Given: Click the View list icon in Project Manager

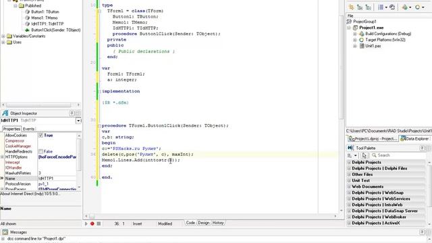Looking at the screenshot, I should pos(381,7).
